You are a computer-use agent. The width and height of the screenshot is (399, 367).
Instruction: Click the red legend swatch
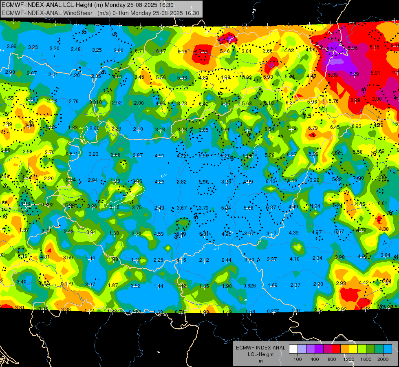(x=336, y=349)
